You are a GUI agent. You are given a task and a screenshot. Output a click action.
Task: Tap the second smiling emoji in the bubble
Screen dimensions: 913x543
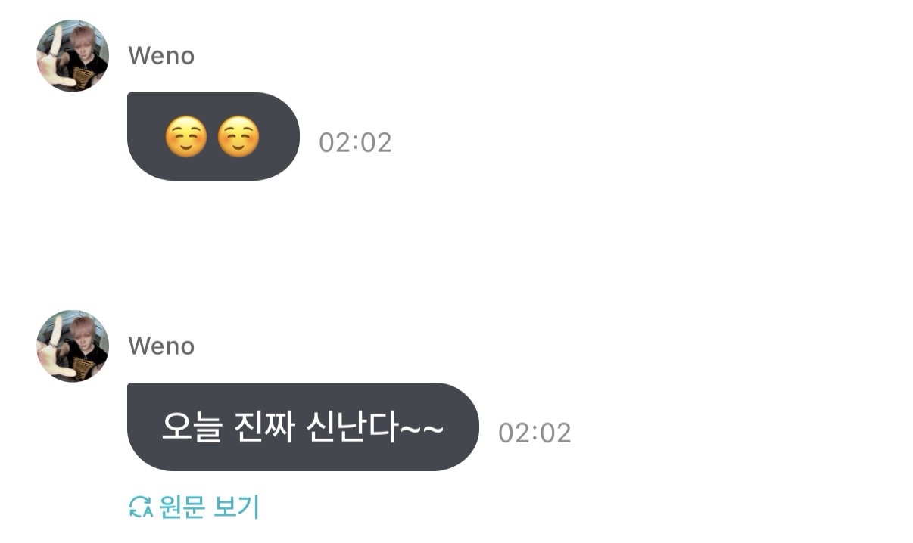tap(238, 138)
